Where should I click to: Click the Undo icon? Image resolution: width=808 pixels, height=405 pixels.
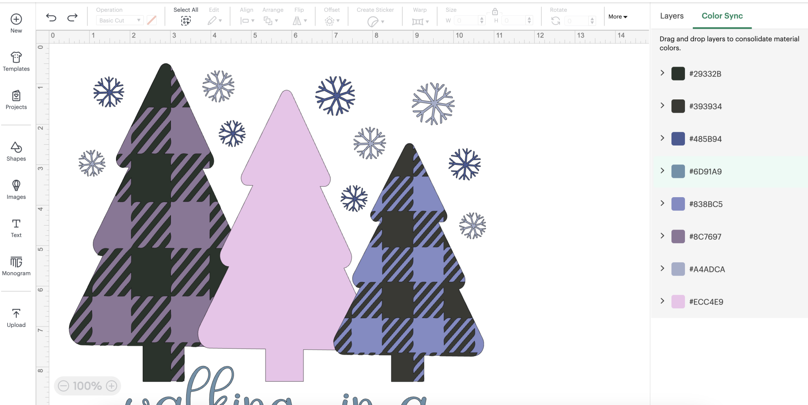[51, 17]
